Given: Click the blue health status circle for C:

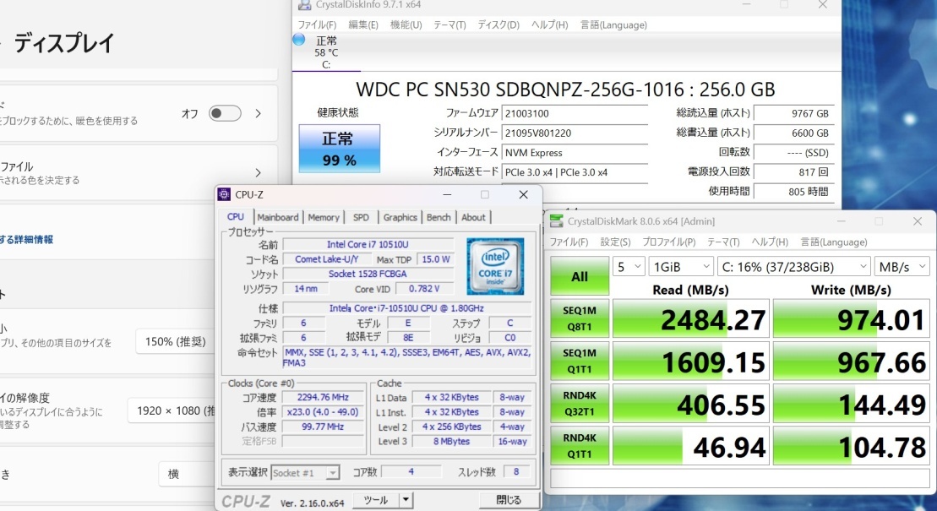Looking at the screenshot, I should click(x=299, y=40).
